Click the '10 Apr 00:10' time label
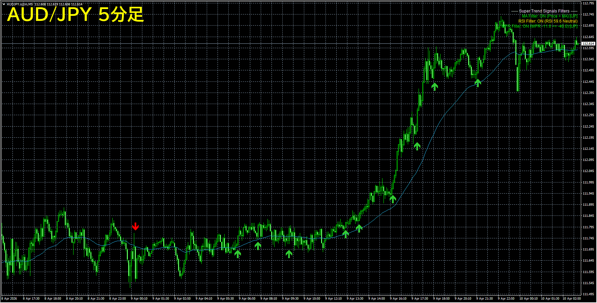Viewport: 597px width, 303px height. (529, 299)
